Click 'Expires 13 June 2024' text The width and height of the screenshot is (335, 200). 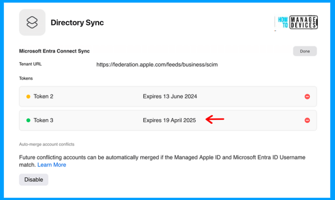(170, 96)
